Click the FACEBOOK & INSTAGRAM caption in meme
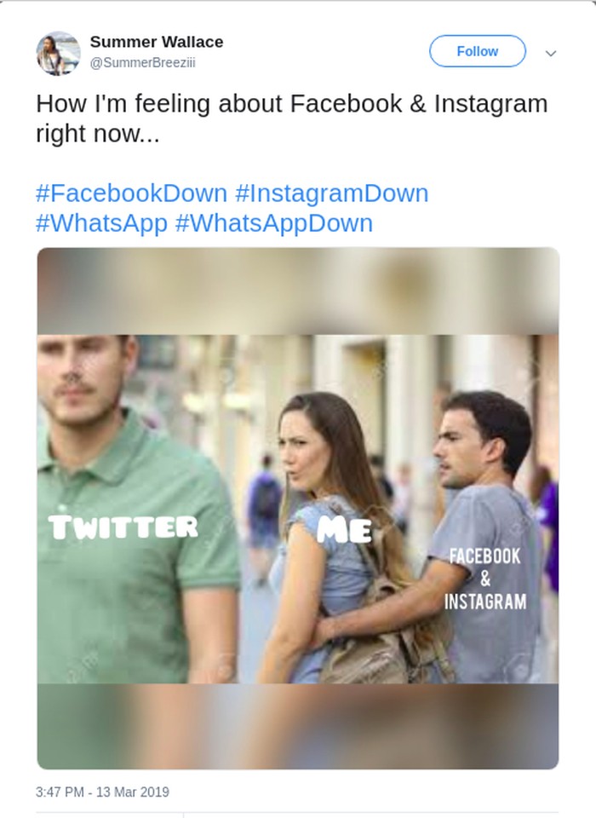The image size is (596, 818). point(484,579)
